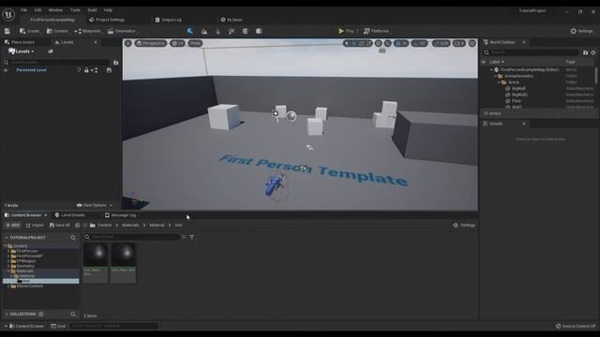The width and height of the screenshot is (600, 337).
Task: Toggle Persistent Level visibility eye
Action: pyautogui.click(x=6, y=70)
